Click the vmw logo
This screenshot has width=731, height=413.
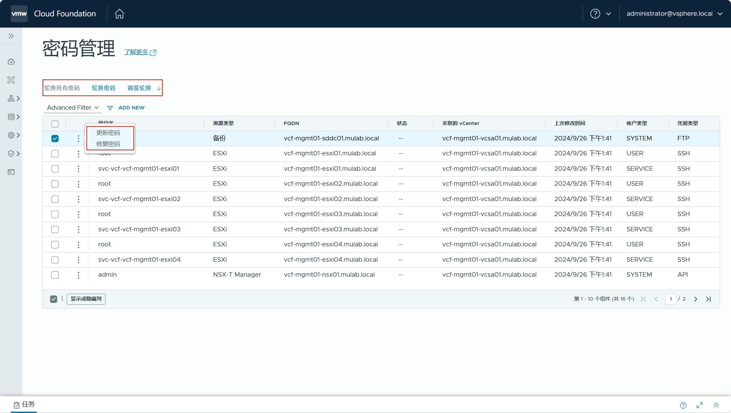pos(19,14)
